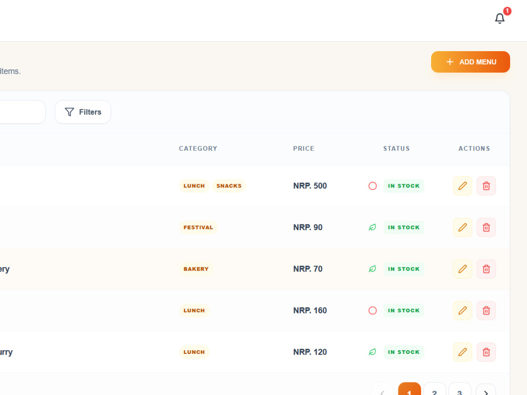Click IN STOCK badge in NRP. 120 row
The height and width of the screenshot is (395, 527).
tap(404, 352)
